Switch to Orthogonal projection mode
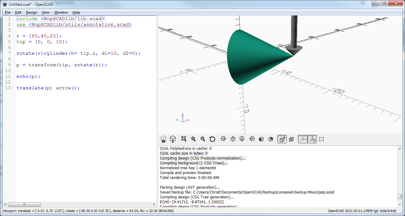405x216 pixels. pos(291,139)
